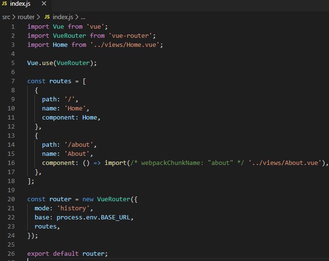Viewport: 329px width, 261px height.
Task: Click line number 20 in the gutter
Action: tap(11, 199)
